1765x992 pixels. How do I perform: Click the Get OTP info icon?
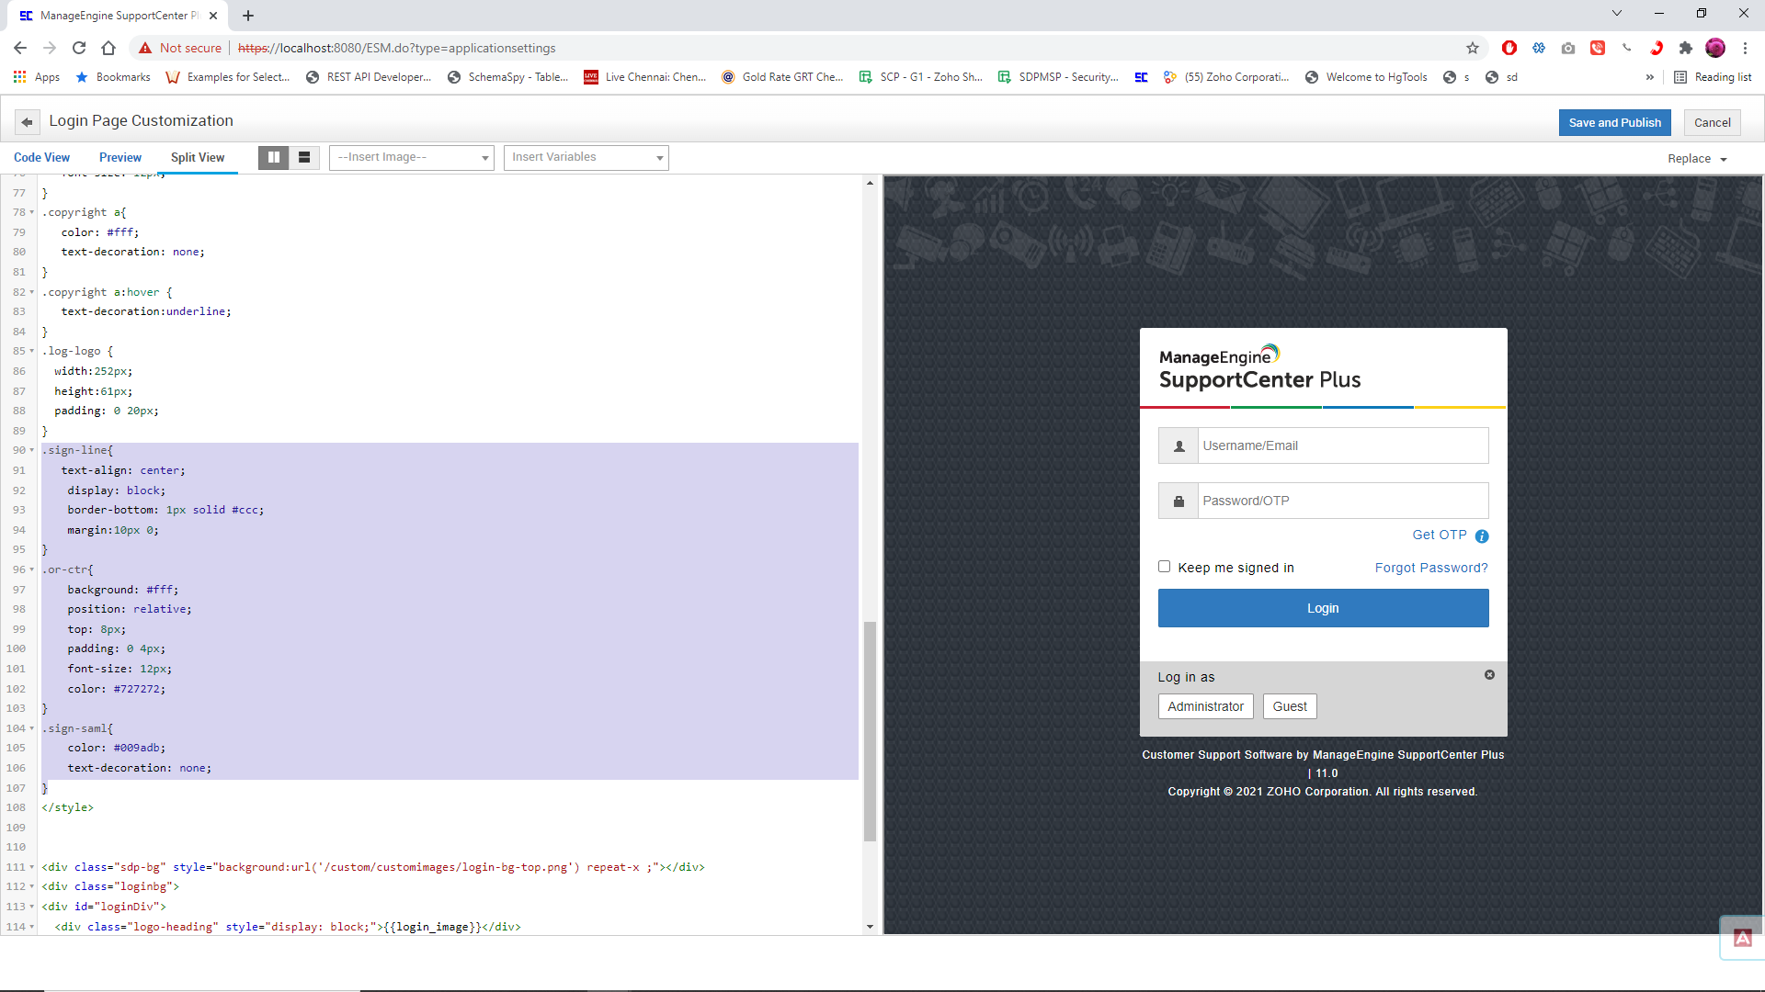pos(1482,536)
